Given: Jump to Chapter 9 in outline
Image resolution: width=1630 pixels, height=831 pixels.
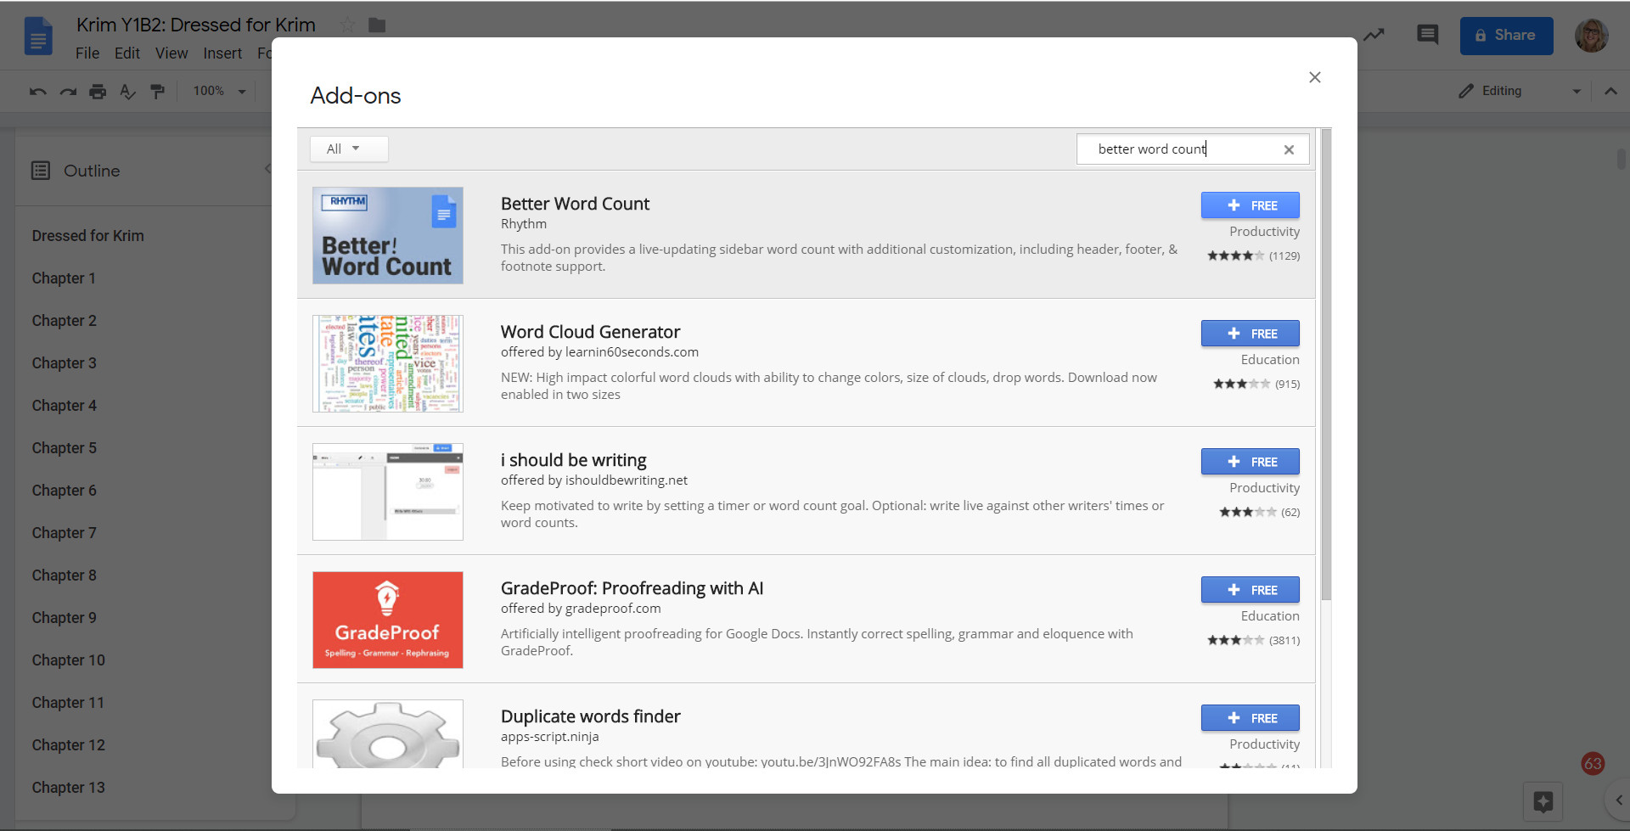Looking at the screenshot, I should coord(65,618).
